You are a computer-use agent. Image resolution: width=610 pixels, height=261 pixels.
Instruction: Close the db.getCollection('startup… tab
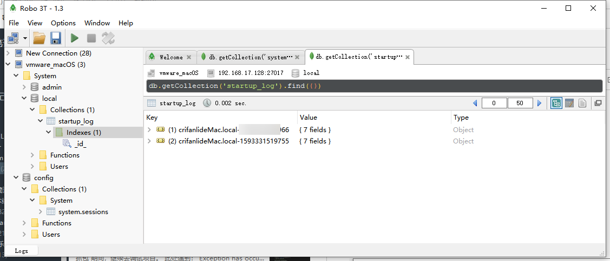408,57
